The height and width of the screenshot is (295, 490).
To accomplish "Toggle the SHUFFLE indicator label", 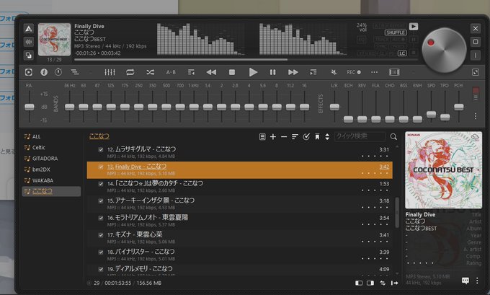I will [x=396, y=32].
